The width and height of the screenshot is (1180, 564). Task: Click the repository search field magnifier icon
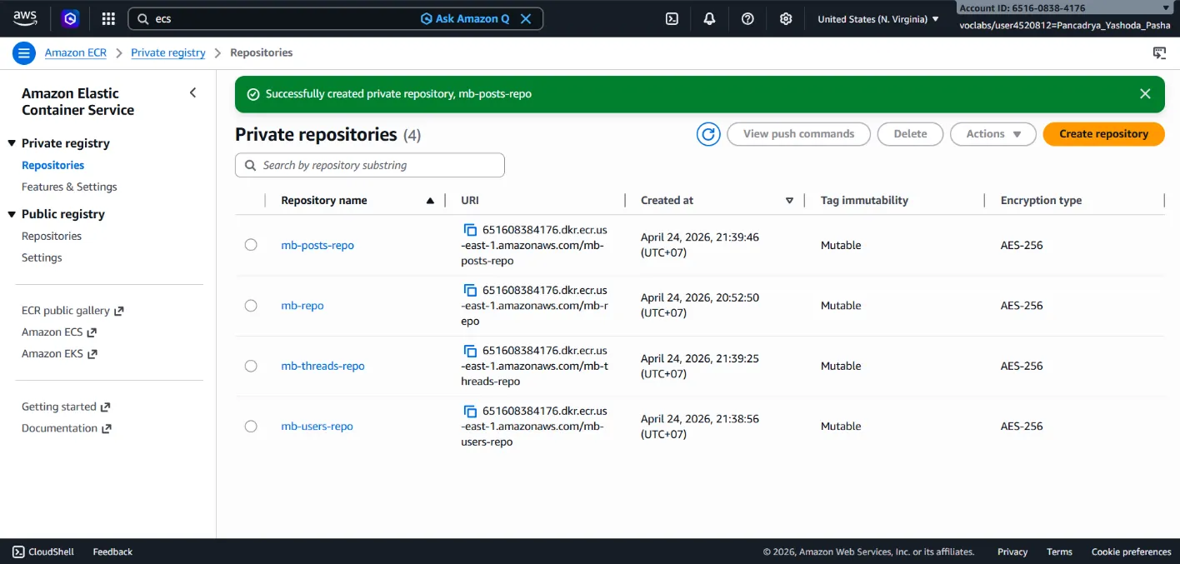click(251, 165)
